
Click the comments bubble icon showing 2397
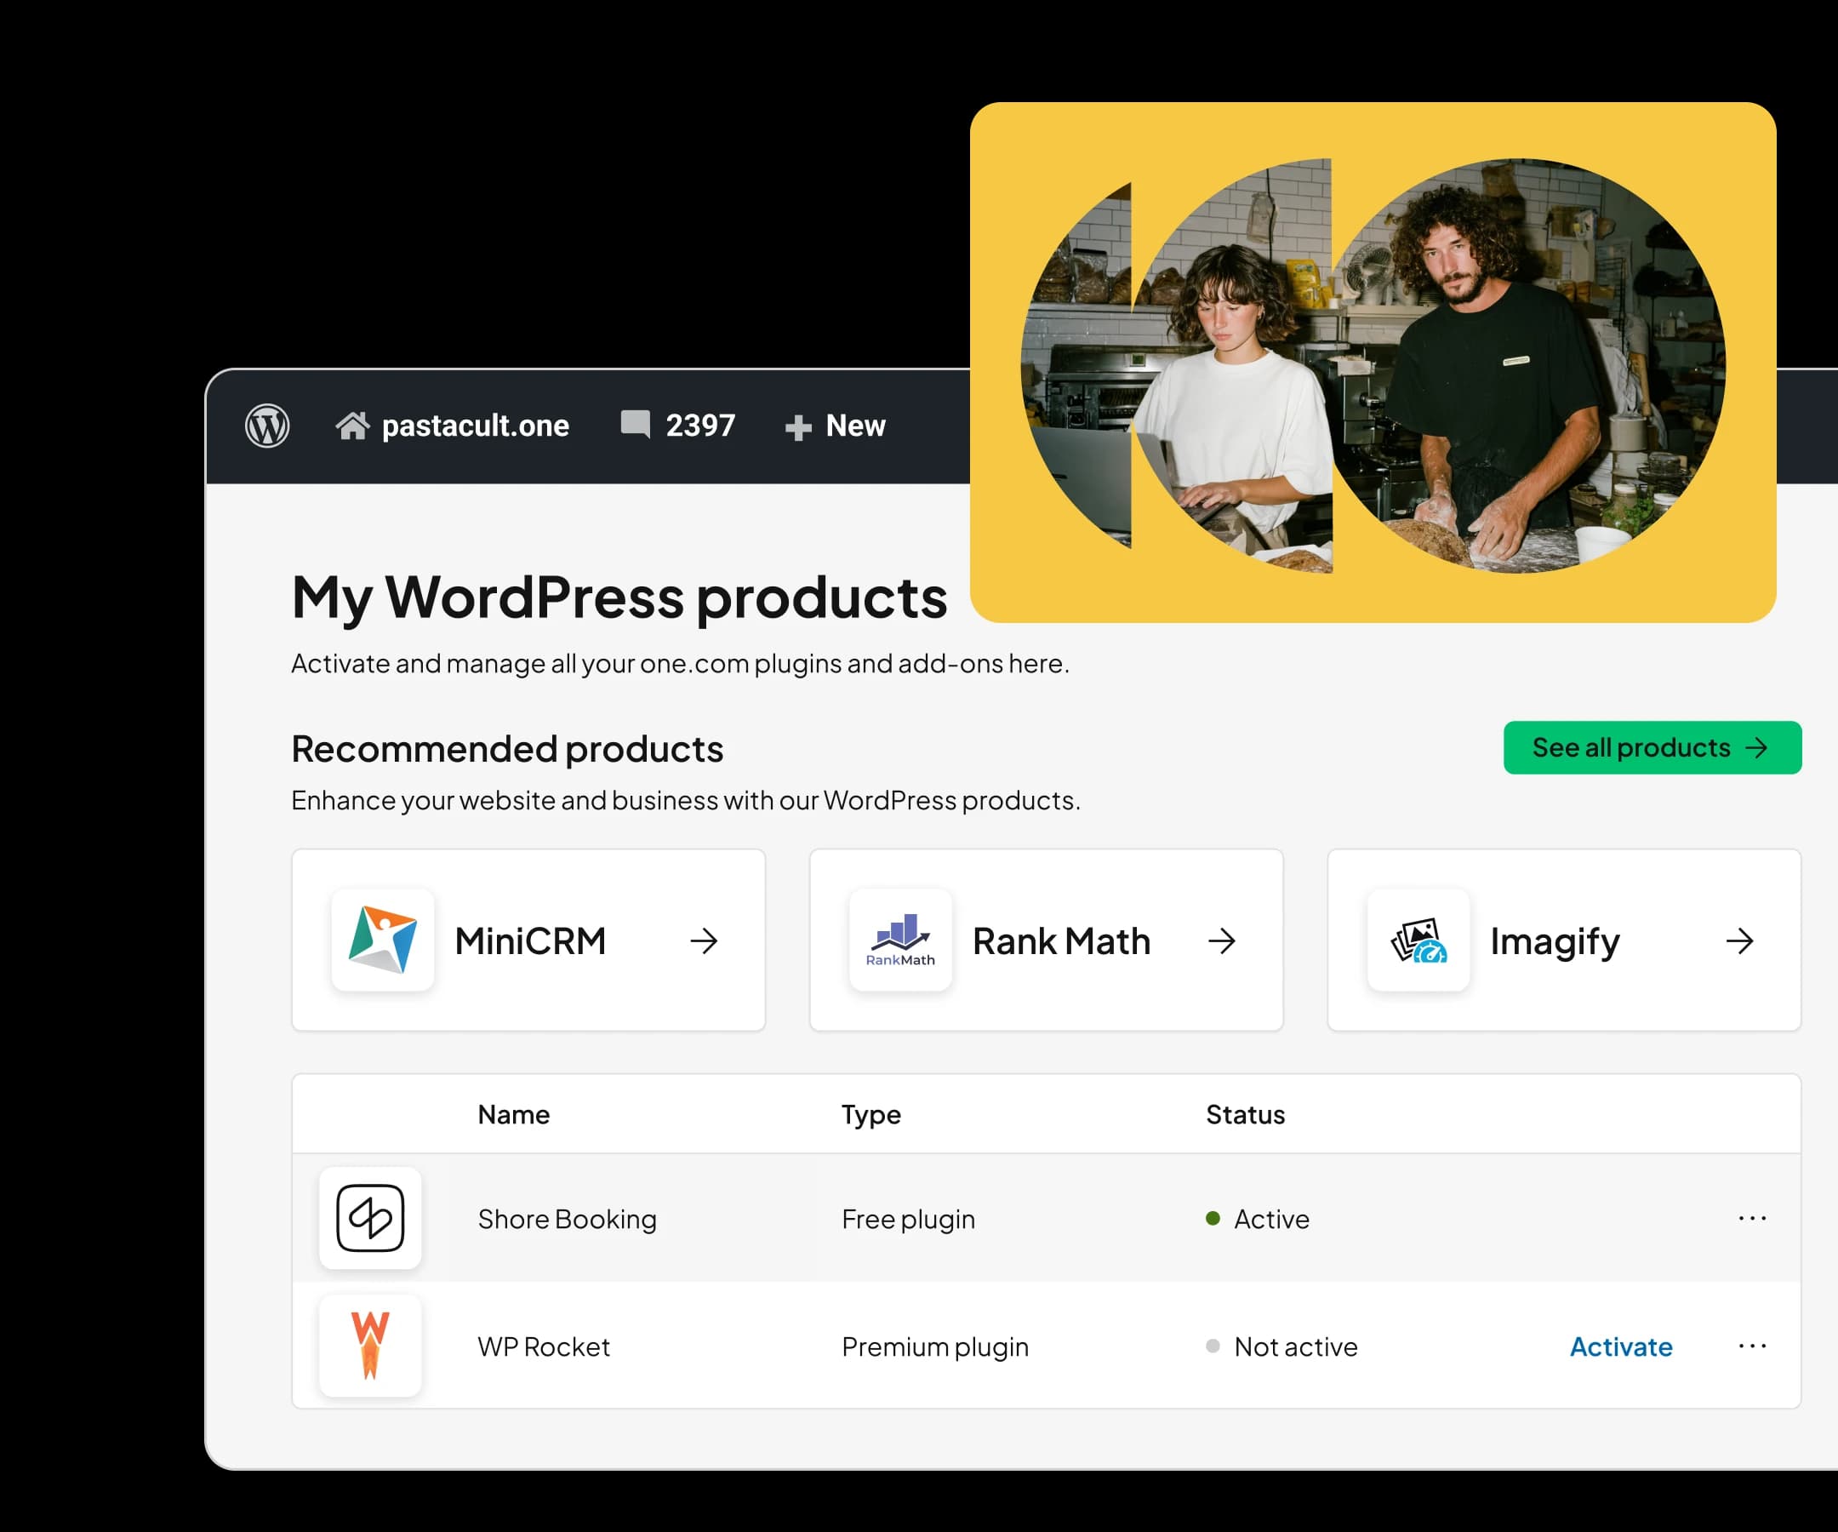click(x=636, y=425)
